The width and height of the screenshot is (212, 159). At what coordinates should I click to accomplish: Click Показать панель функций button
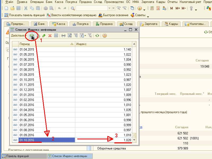24,15
